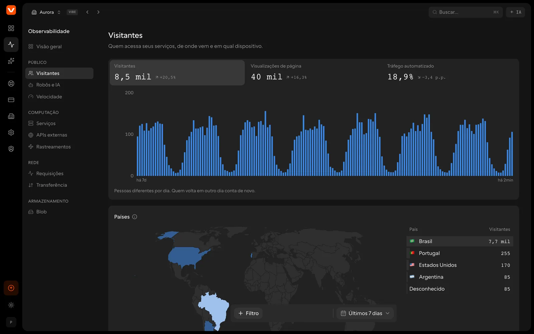Navigate forward with the right chevron
The width and height of the screenshot is (534, 334).
tap(98, 12)
